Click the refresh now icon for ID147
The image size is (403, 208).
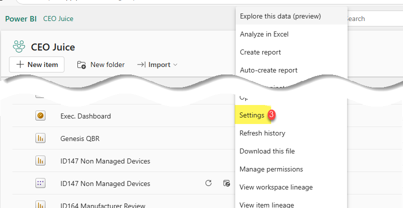tap(208, 183)
